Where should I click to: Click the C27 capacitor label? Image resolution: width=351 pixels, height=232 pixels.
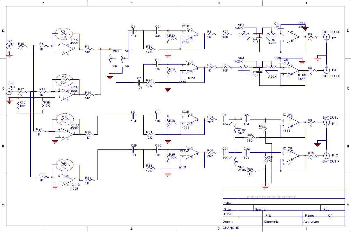tap(247, 115)
